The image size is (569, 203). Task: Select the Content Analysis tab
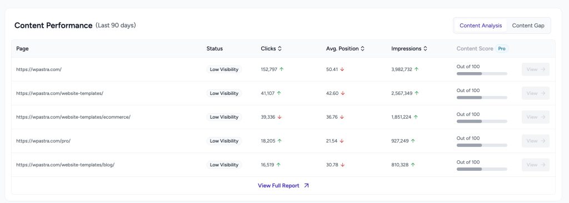[x=481, y=26]
